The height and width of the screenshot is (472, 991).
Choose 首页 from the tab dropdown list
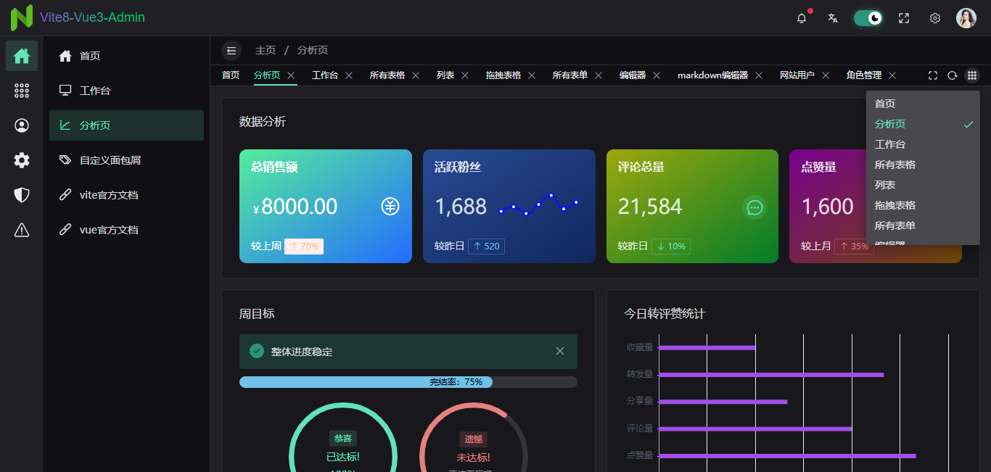(x=923, y=104)
